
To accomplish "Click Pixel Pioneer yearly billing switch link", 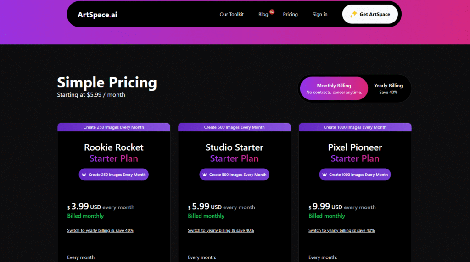I will [341, 230].
